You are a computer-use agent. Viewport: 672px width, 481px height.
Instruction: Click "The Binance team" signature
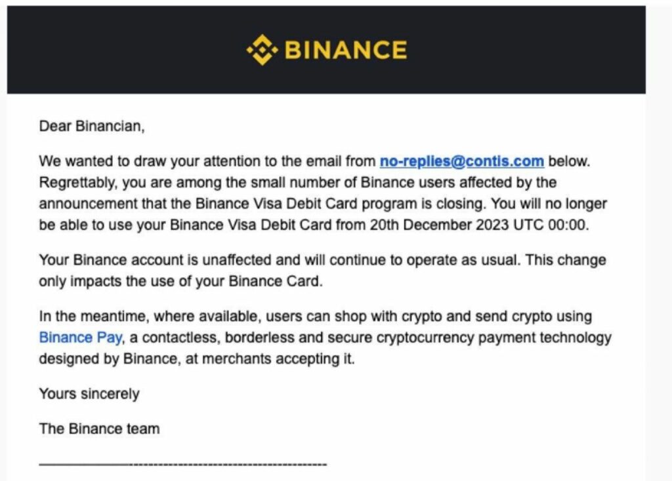point(99,429)
